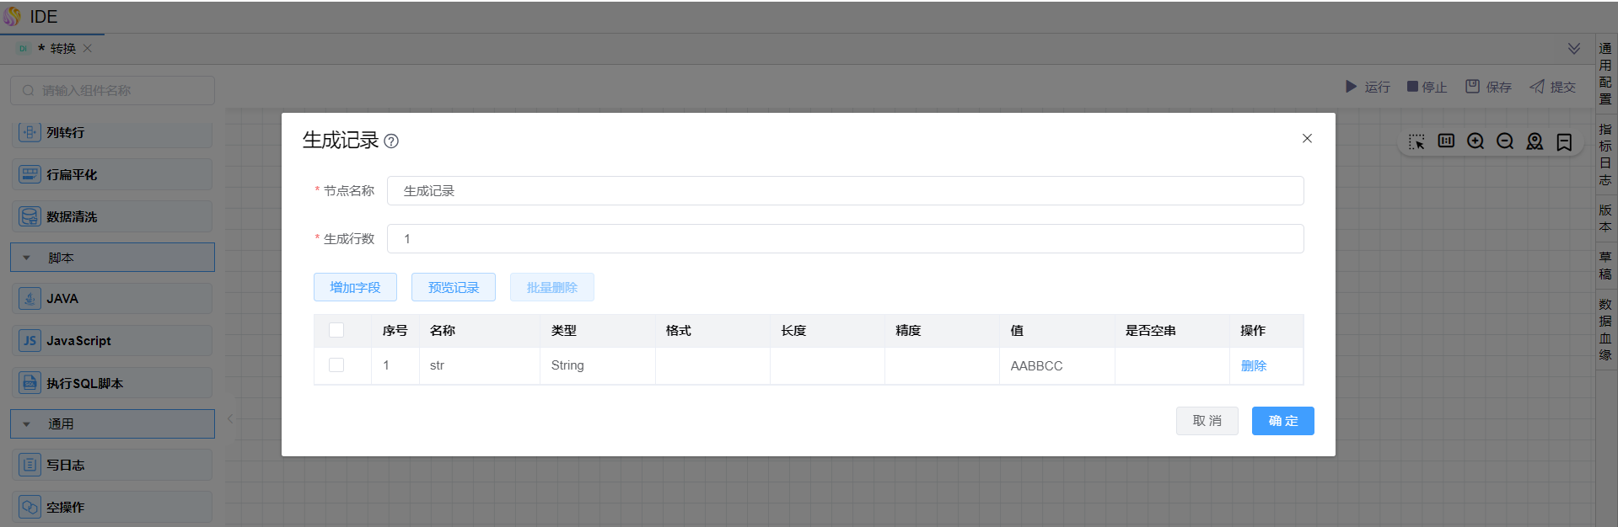Click the zoom in magnifier icon
The height and width of the screenshot is (527, 1618).
(x=1476, y=141)
